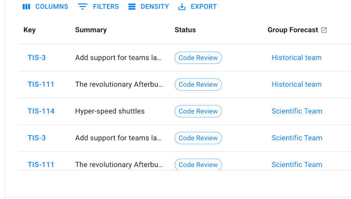Sort by the Status column header
The height and width of the screenshot is (199, 351).
point(185,30)
